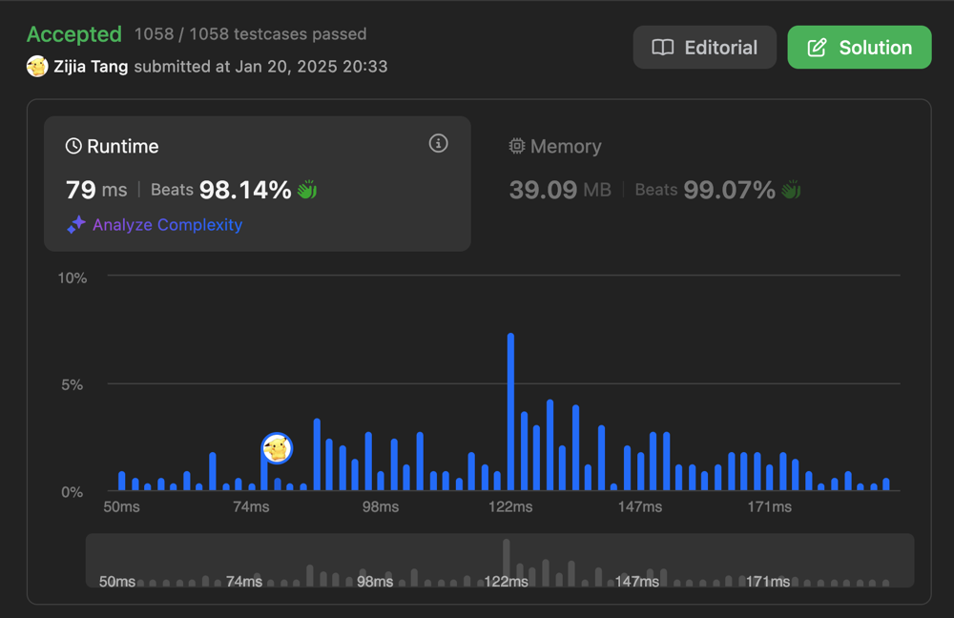Click the green Accepted status text

pyautogui.click(x=74, y=34)
